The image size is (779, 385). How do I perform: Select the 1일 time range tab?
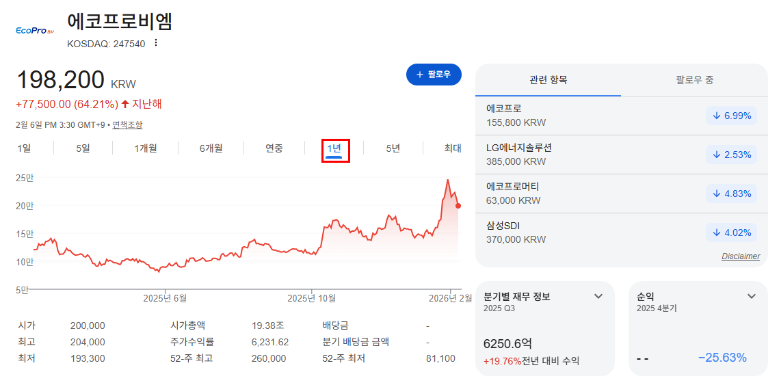click(x=24, y=148)
